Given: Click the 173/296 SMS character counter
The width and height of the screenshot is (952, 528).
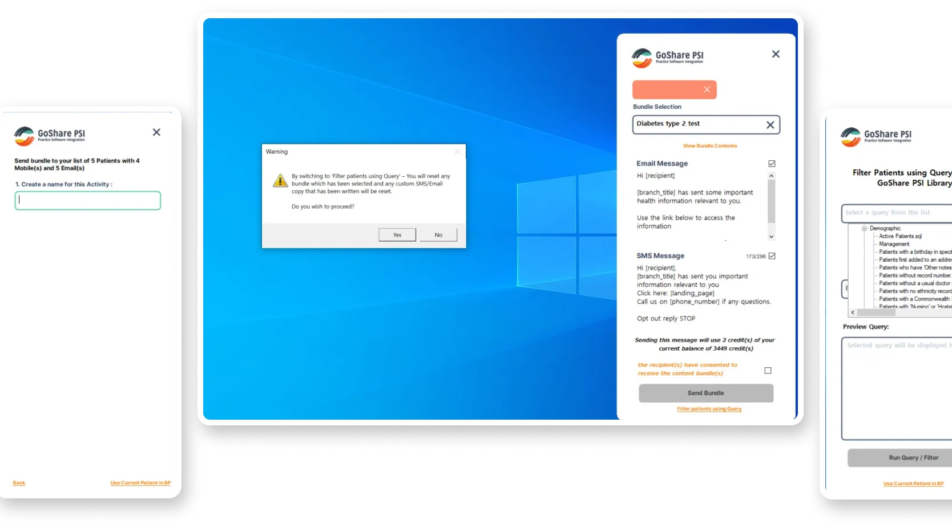Looking at the screenshot, I should (x=756, y=257).
